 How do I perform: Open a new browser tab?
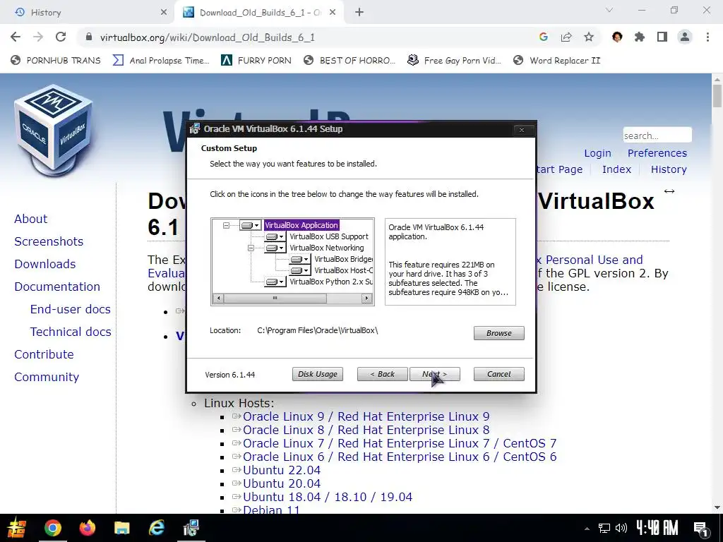[359, 13]
